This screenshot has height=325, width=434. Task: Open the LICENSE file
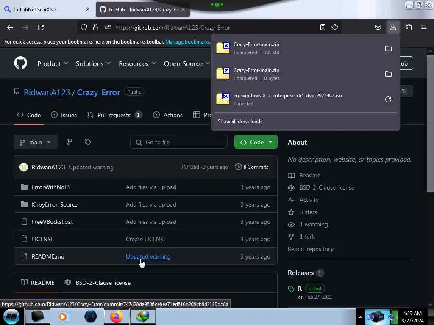tap(43, 240)
